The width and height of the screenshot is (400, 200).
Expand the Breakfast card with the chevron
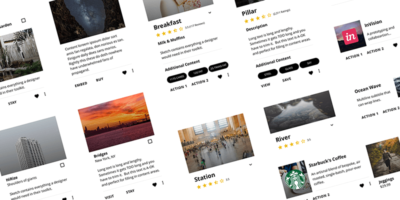209,12
